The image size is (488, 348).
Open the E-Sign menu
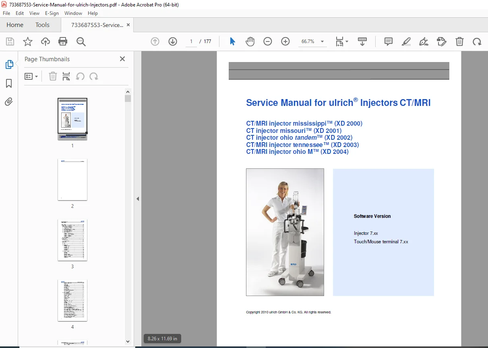click(52, 13)
